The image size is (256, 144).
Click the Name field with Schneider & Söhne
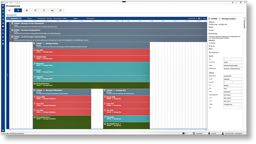(x=232, y=66)
